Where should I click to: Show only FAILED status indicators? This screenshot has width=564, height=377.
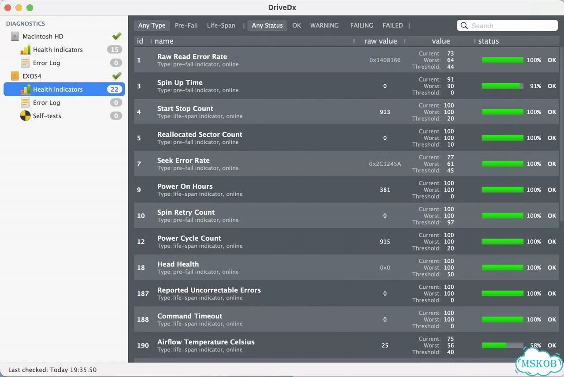pyautogui.click(x=393, y=26)
